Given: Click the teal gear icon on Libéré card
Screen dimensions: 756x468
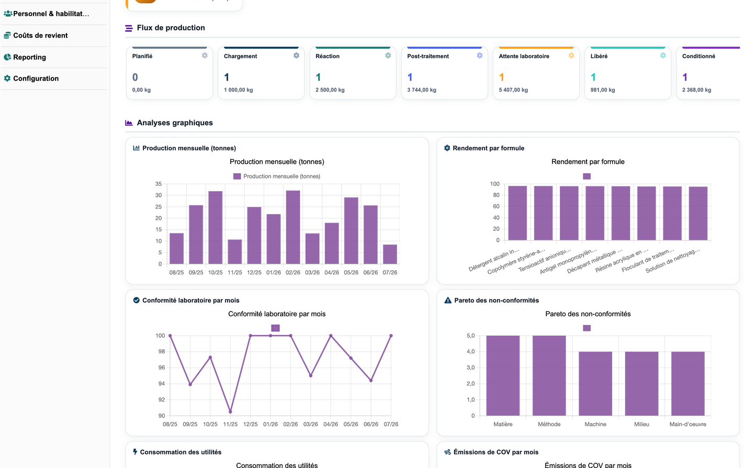Looking at the screenshot, I should coord(663,55).
